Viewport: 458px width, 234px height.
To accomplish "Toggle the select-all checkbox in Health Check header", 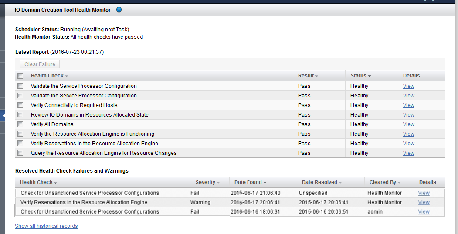I will (20, 76).
